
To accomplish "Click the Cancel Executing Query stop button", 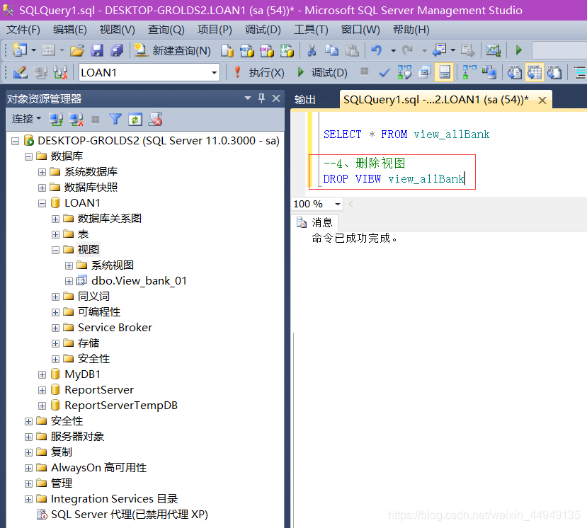I will tap(364, 71).
